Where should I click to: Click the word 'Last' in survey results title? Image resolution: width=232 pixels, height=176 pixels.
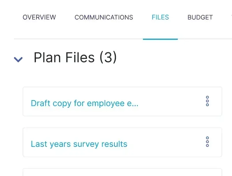[38, 144]
